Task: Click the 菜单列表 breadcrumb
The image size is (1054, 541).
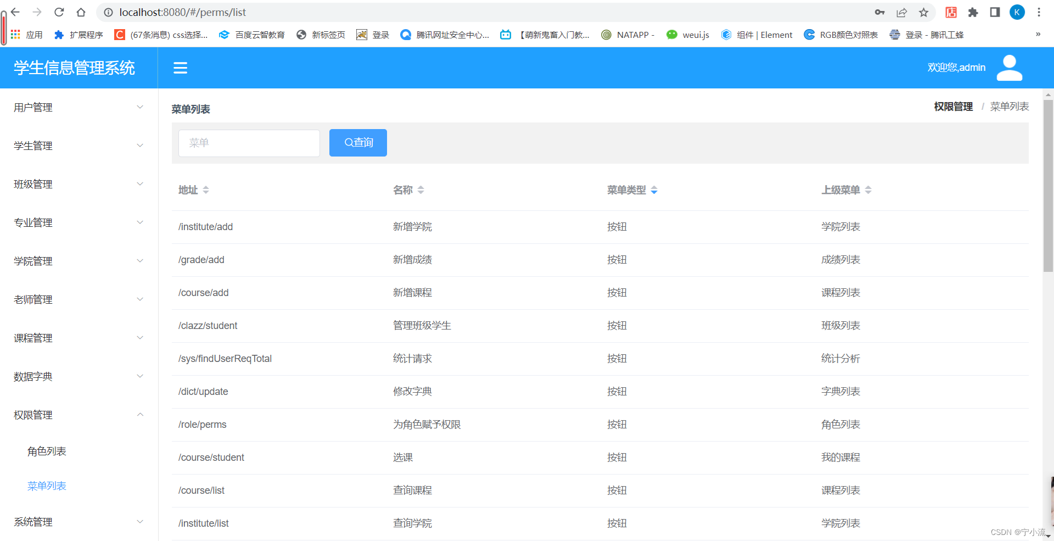Action: pyautogui.click(x=1010, y=107)
